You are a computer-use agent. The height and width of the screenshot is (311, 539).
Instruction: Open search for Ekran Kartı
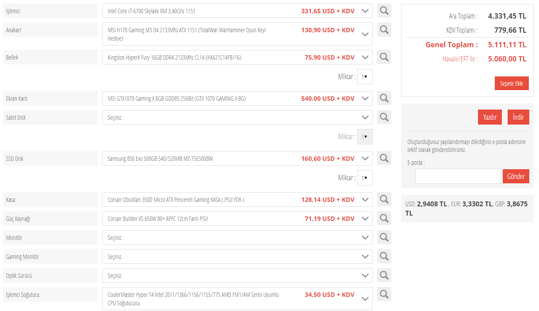tap(384, 98)
